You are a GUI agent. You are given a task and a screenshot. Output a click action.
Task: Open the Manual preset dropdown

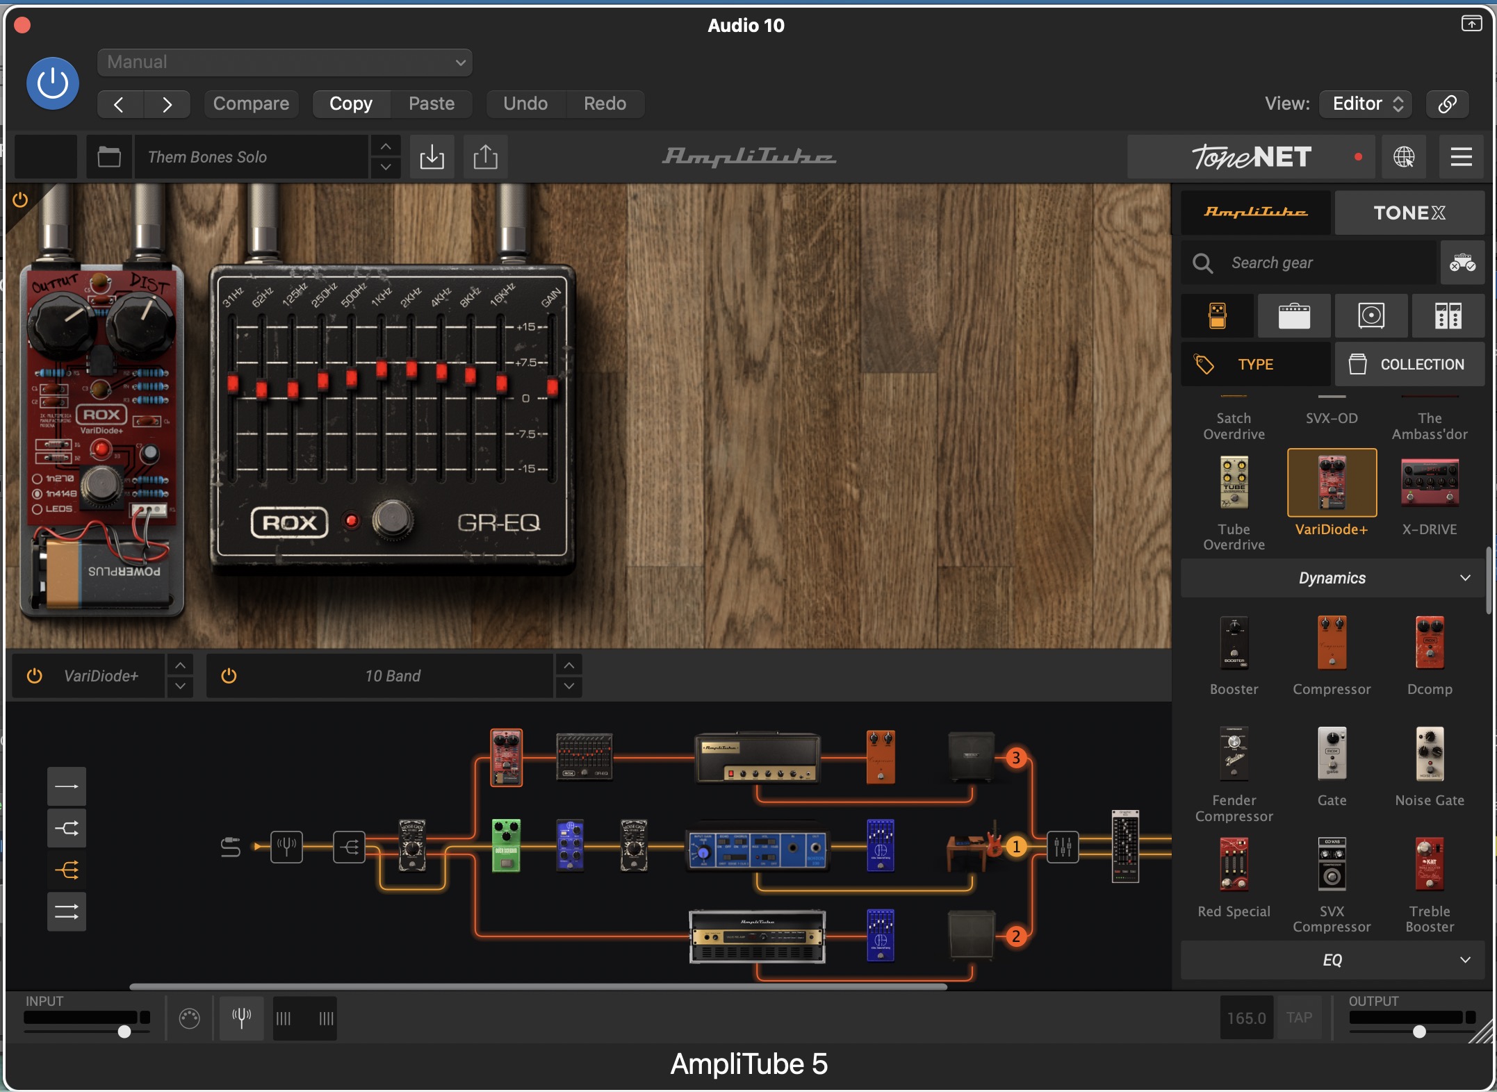coord(285,62)
